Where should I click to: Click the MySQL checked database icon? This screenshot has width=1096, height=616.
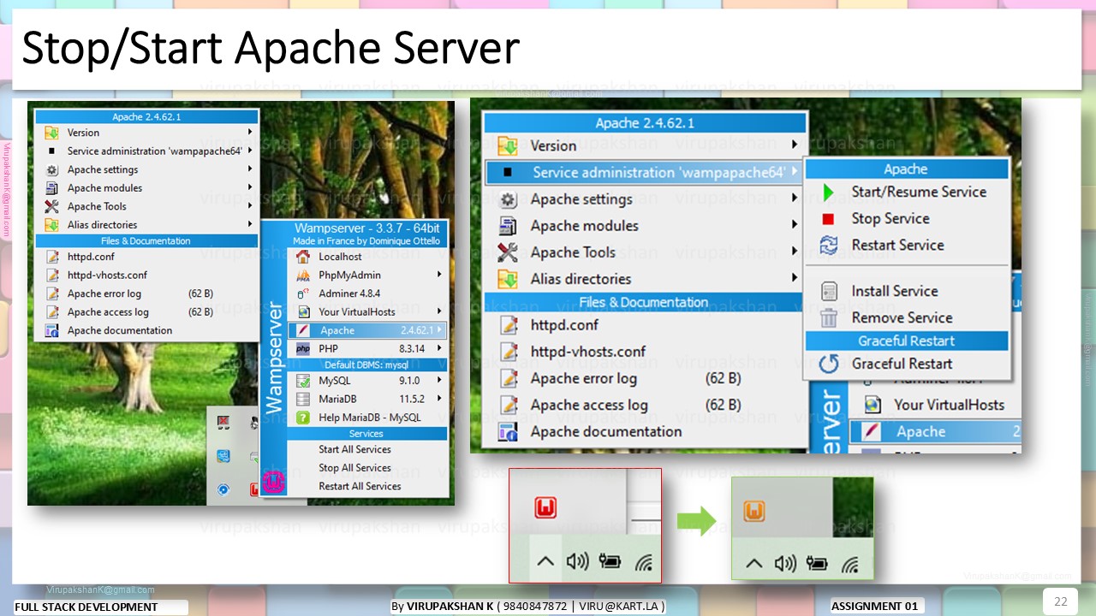pyautogui.click(x=302, y=381)
